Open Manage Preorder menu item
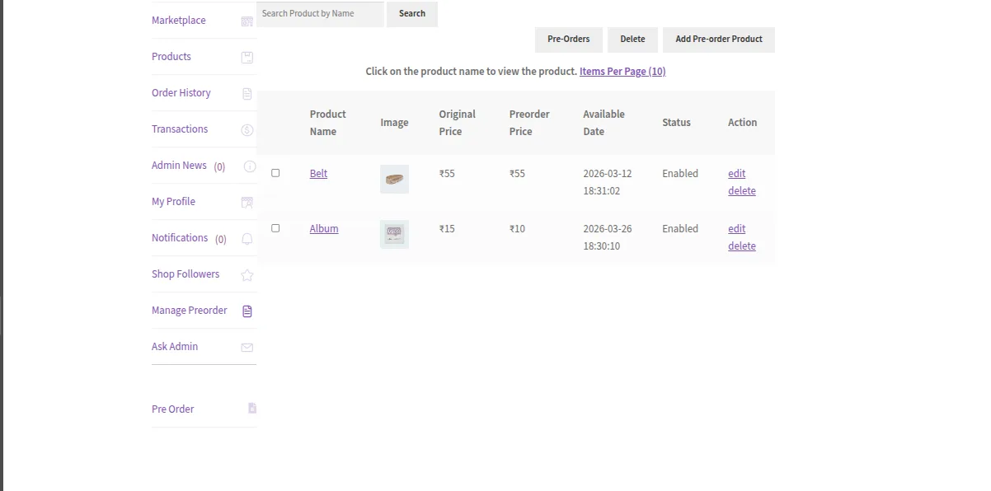 pos(190,311)
